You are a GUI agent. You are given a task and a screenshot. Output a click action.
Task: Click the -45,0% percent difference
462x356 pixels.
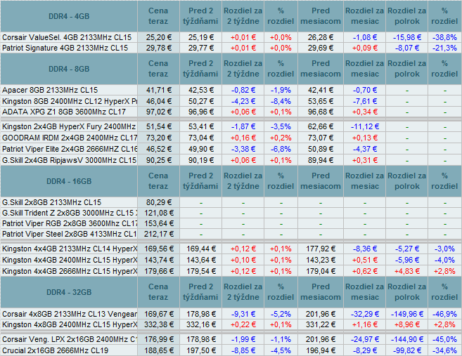click(444, 339)
